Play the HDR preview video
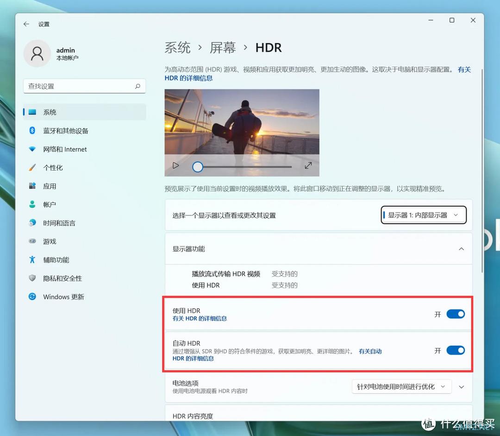Viewport: 500px width, 436px height. (175, 165)
